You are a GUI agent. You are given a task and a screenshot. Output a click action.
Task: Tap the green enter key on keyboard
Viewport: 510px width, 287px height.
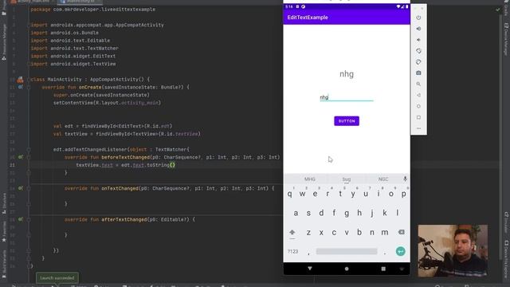click(400, 251)
